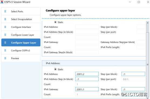Screen dimensions: 150x99
Task: Click the list icon beside Configure OSPFv3
Action: pyautogui.click(x=5, y=50)
